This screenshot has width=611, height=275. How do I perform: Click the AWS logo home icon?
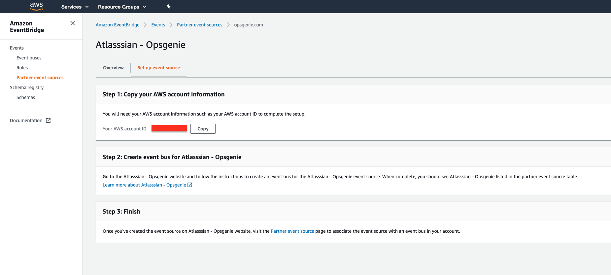pos(36,6)
